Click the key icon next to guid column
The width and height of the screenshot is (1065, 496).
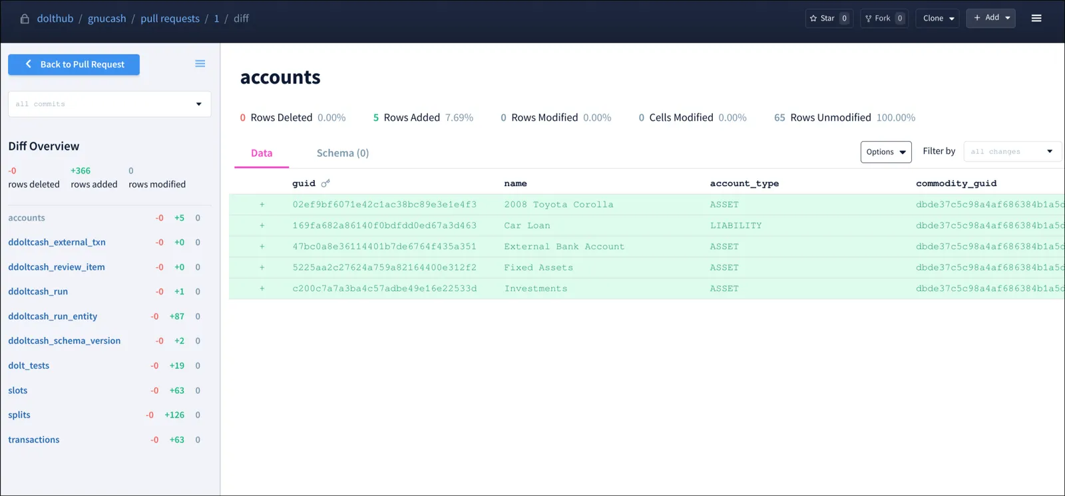coord(325,184)
